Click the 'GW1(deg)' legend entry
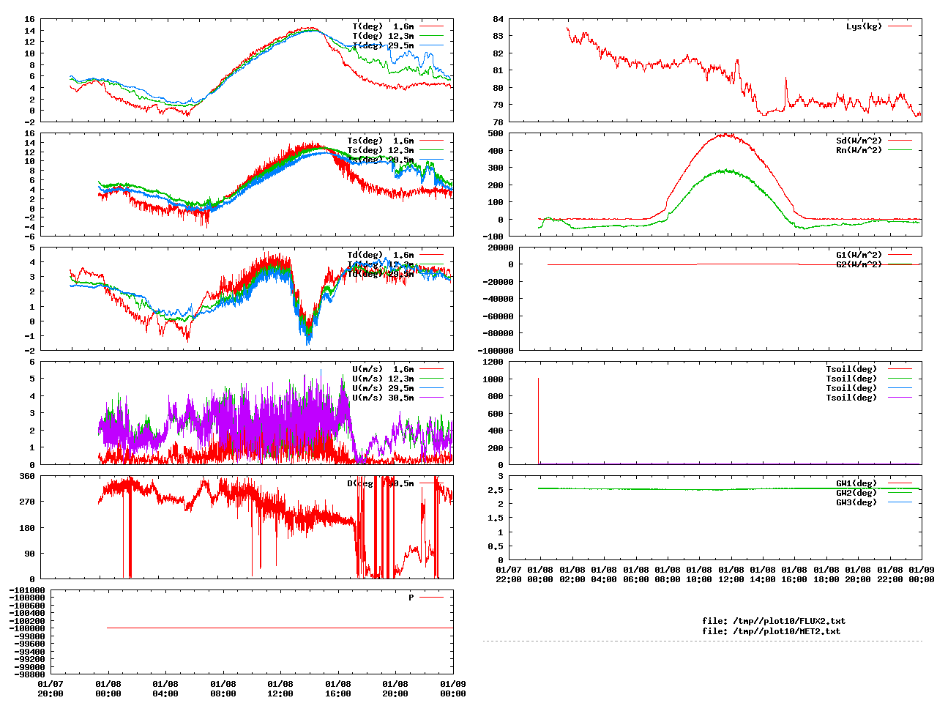The width and height of the screenshot is (937, 703). tap(856, 483)
